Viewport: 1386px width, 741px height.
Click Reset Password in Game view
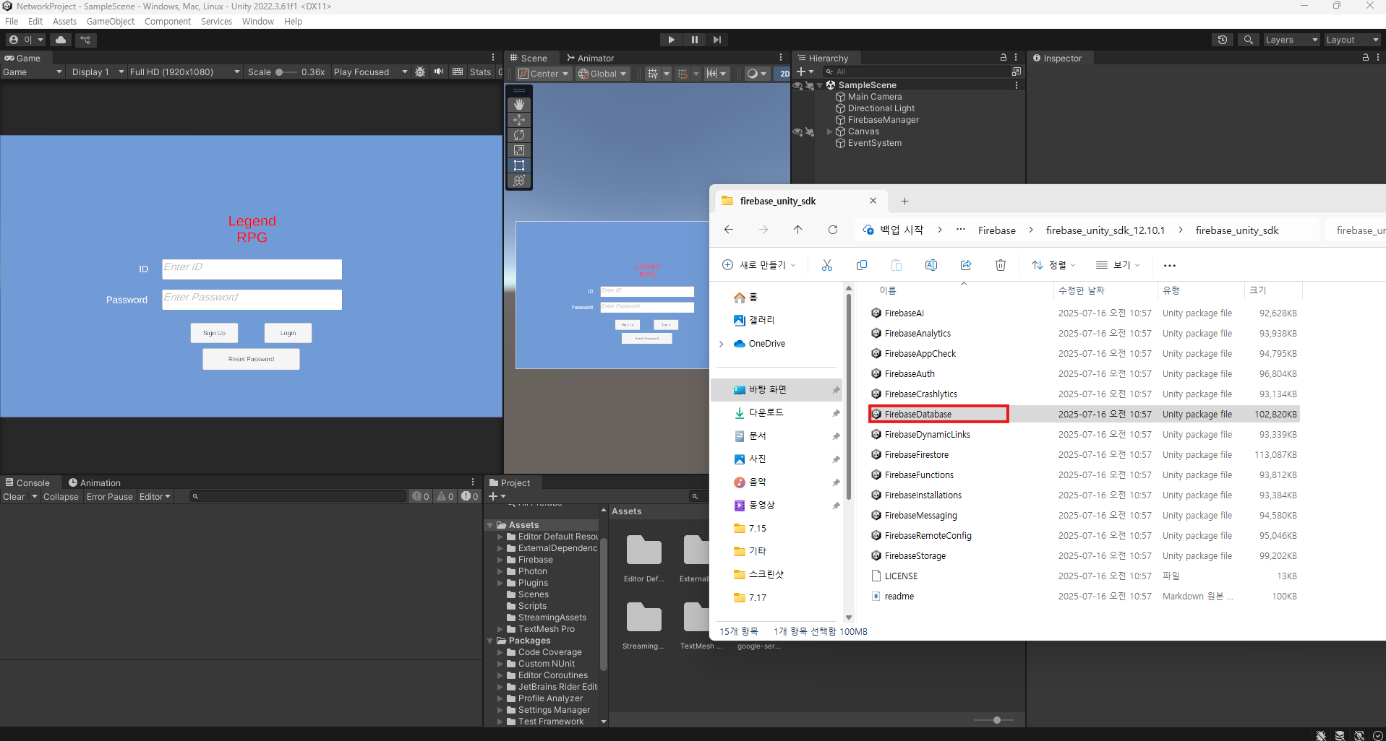pyautogui.click(x=251, y=359)
